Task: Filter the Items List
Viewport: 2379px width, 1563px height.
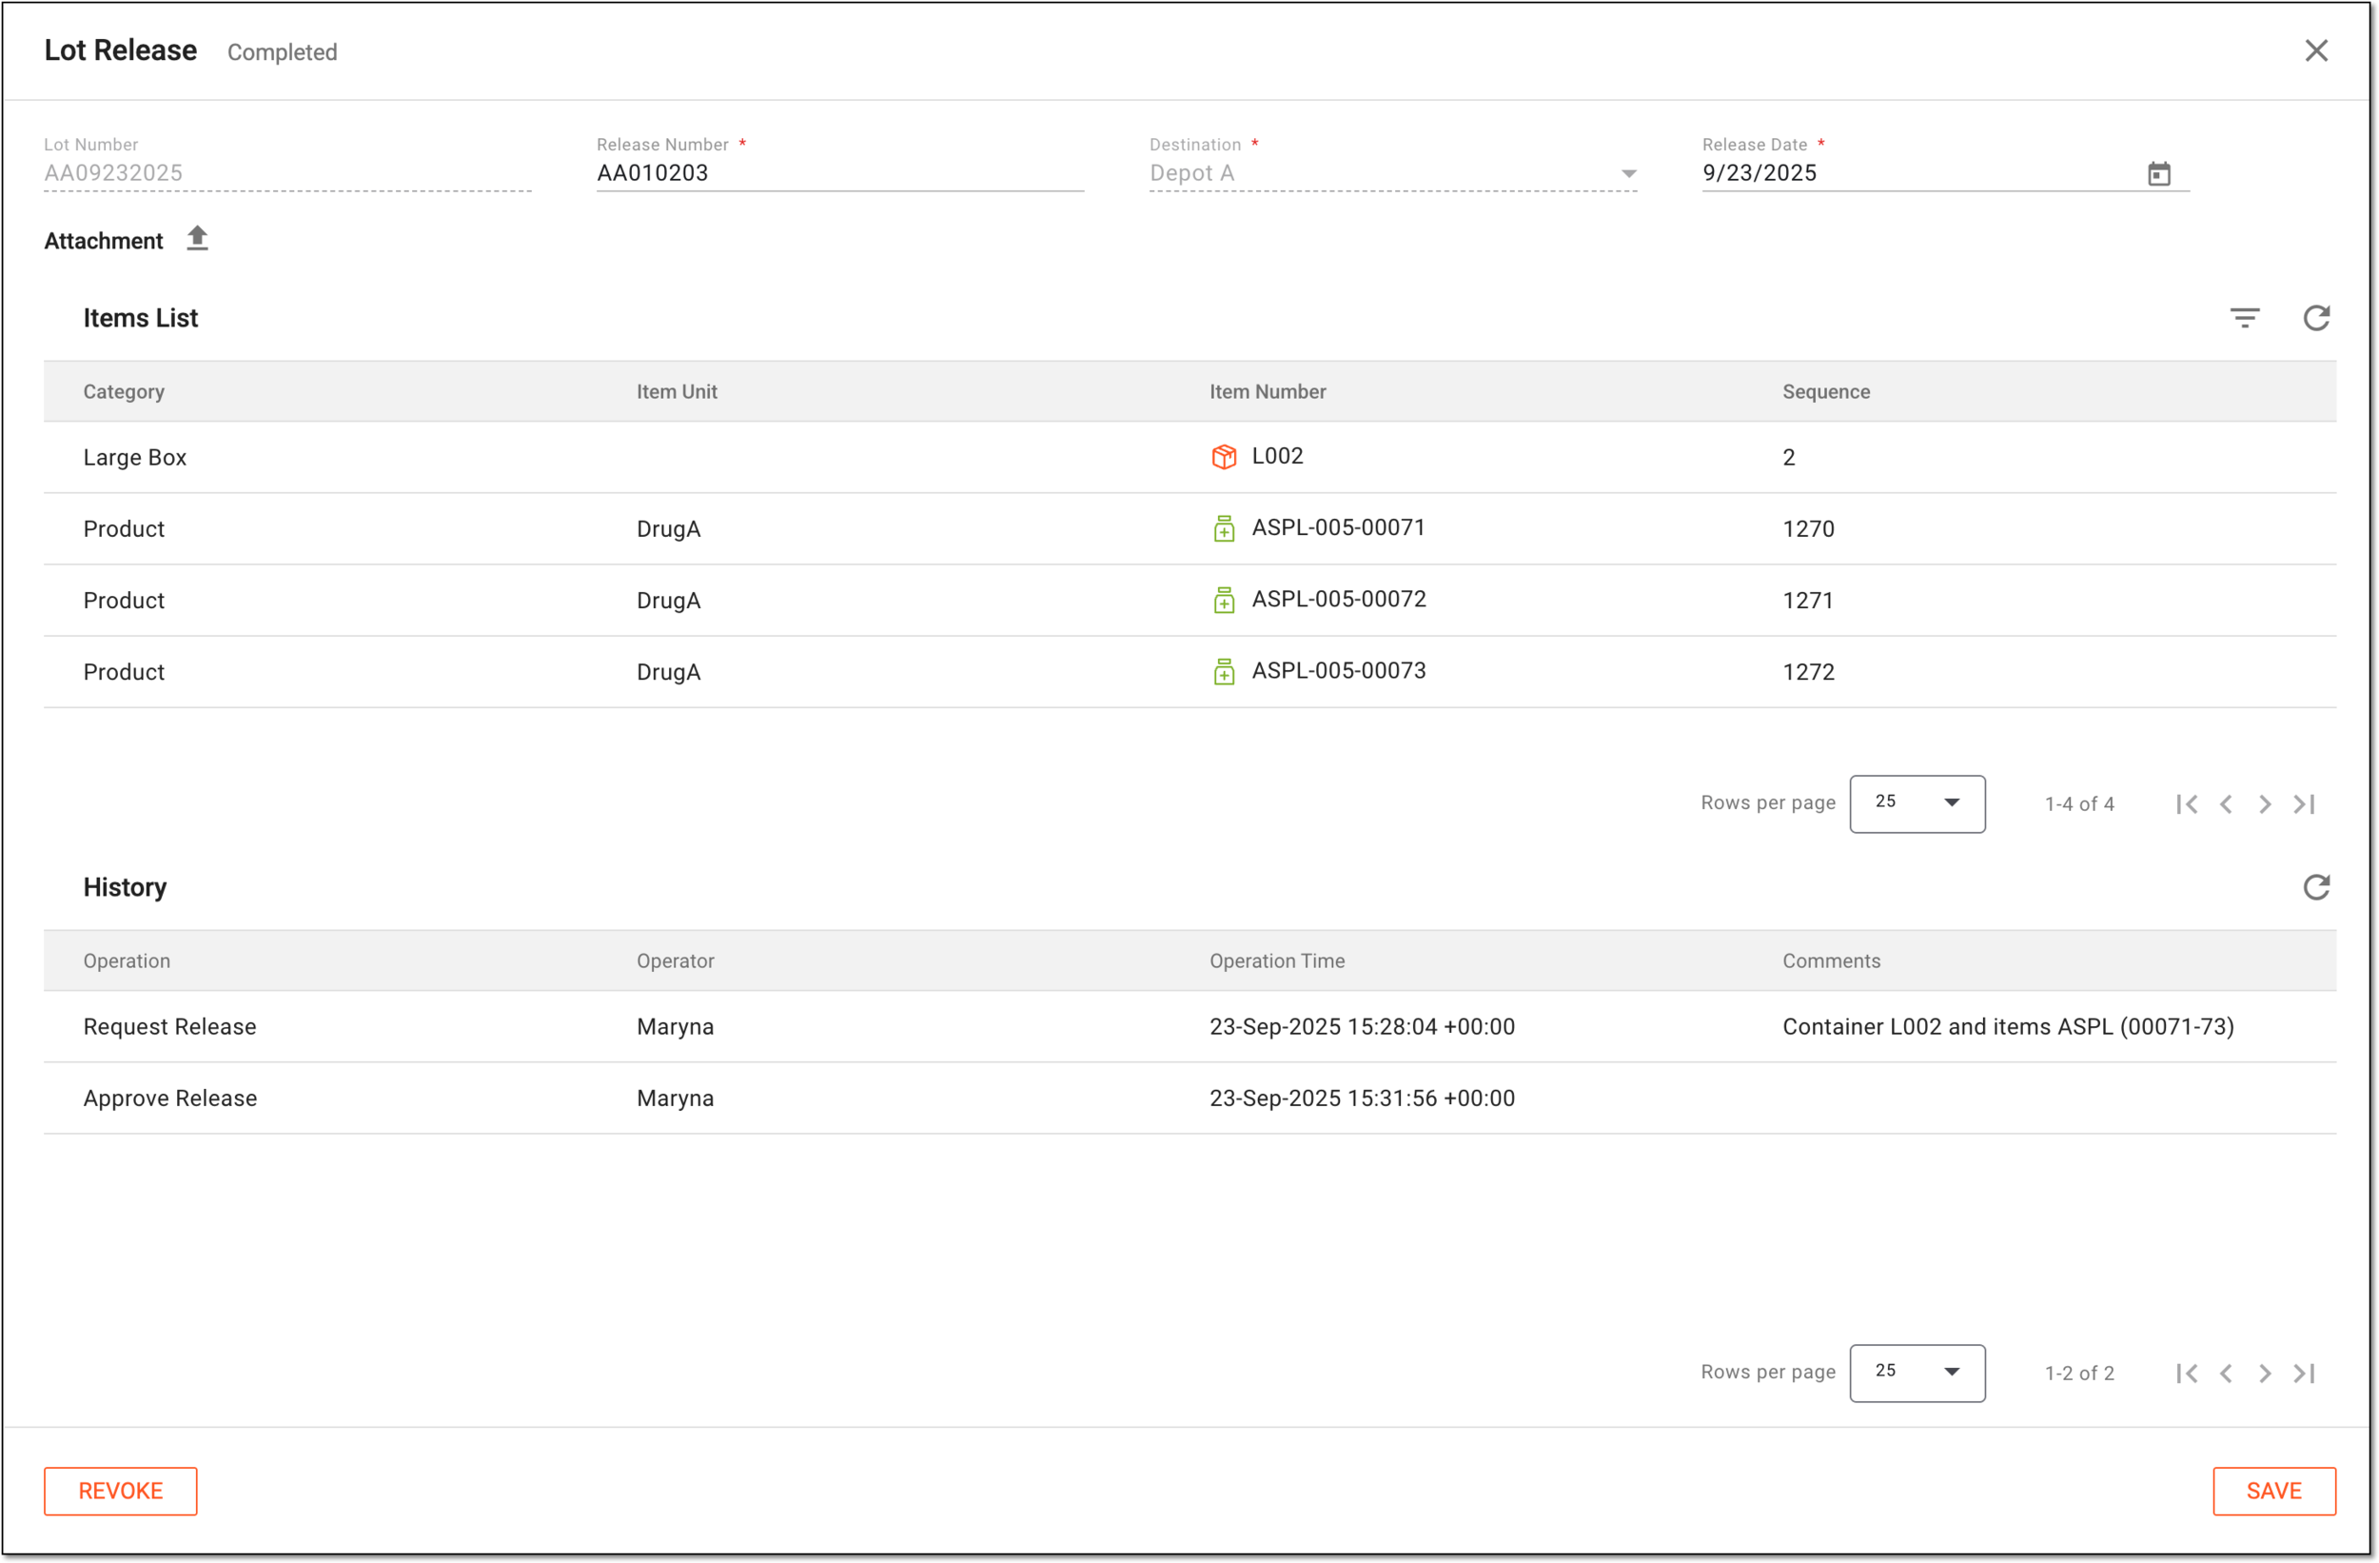Action: click(x=2244, y=318)
